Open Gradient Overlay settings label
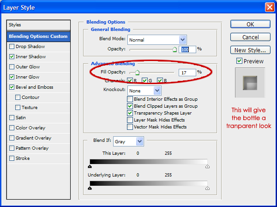This screenshot has height=207, width=277. [33, 138]
